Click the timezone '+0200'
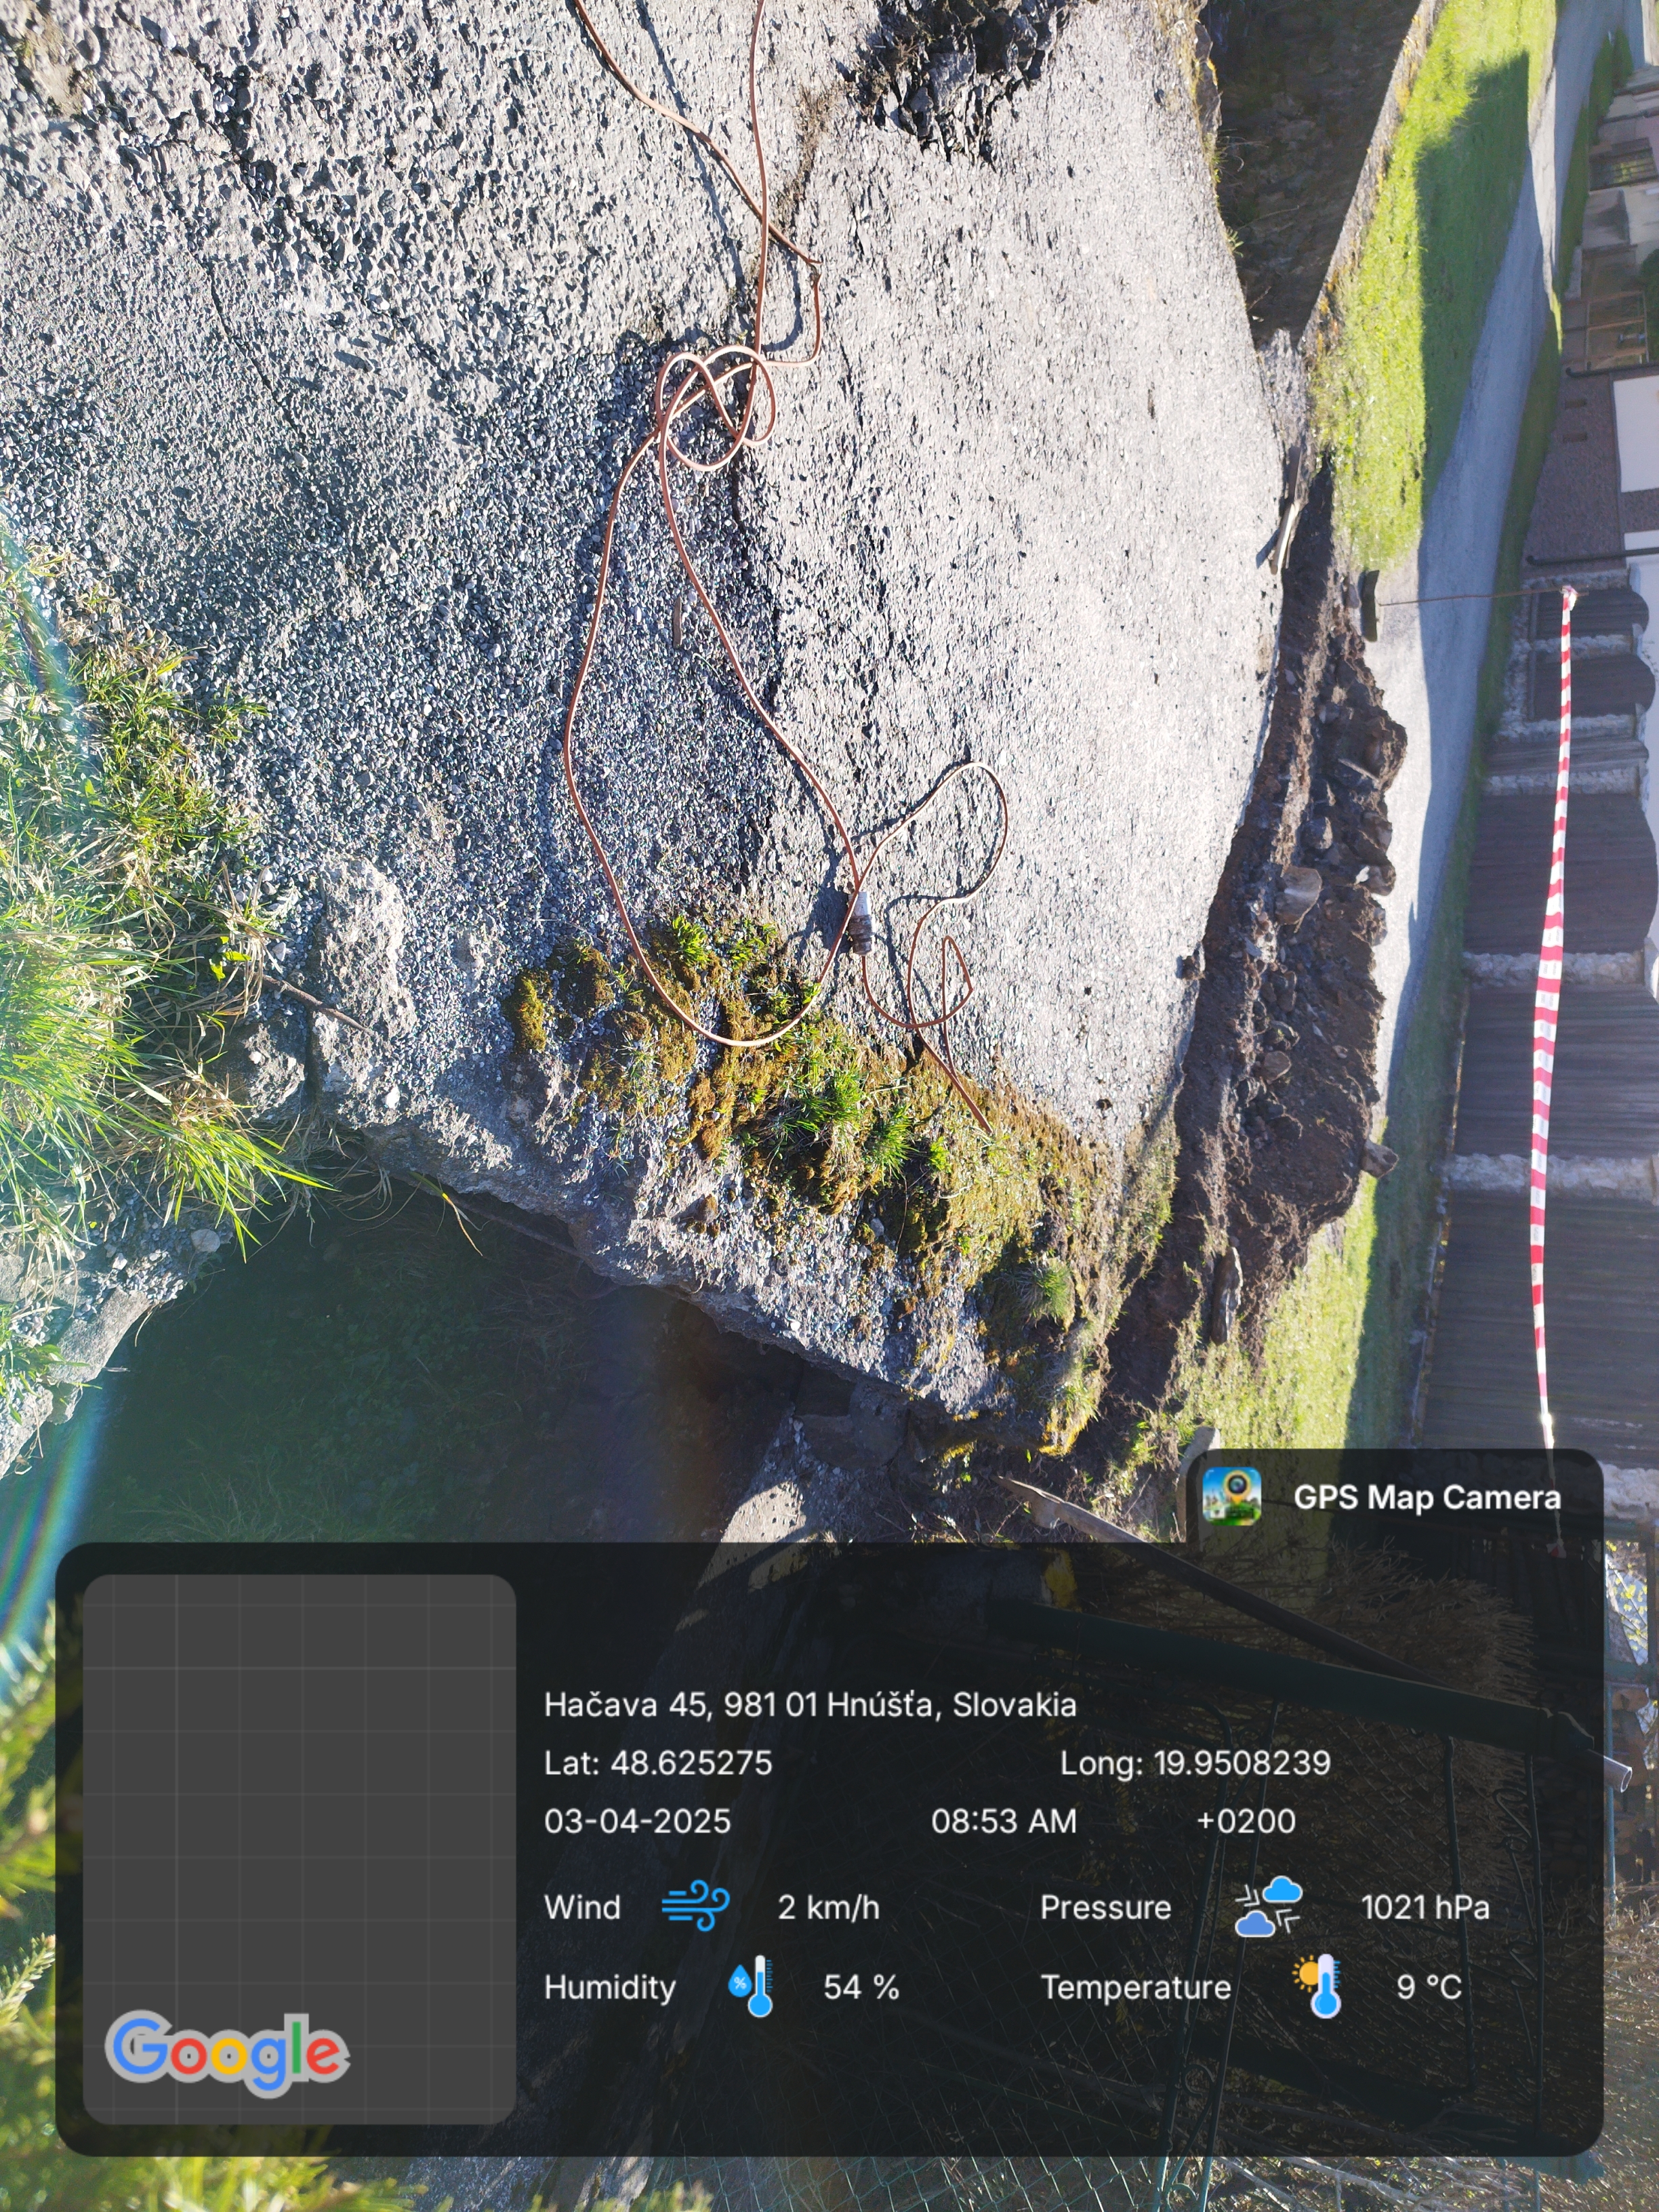 pyautogui.click(x=1246, y=1821)
